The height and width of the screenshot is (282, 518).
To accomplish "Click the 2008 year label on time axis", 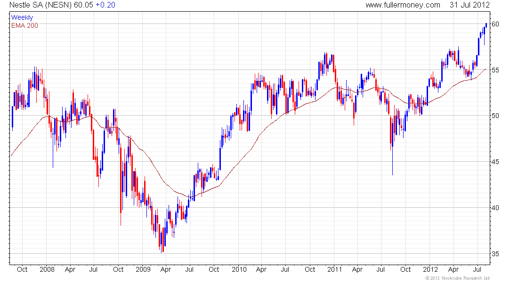I will pyautogui.click(x=47, y=269).
